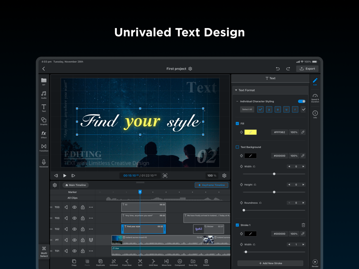The image size is (359, 269).
Task: Click the yellow Fill color swatch
Action: pos(250,132)
